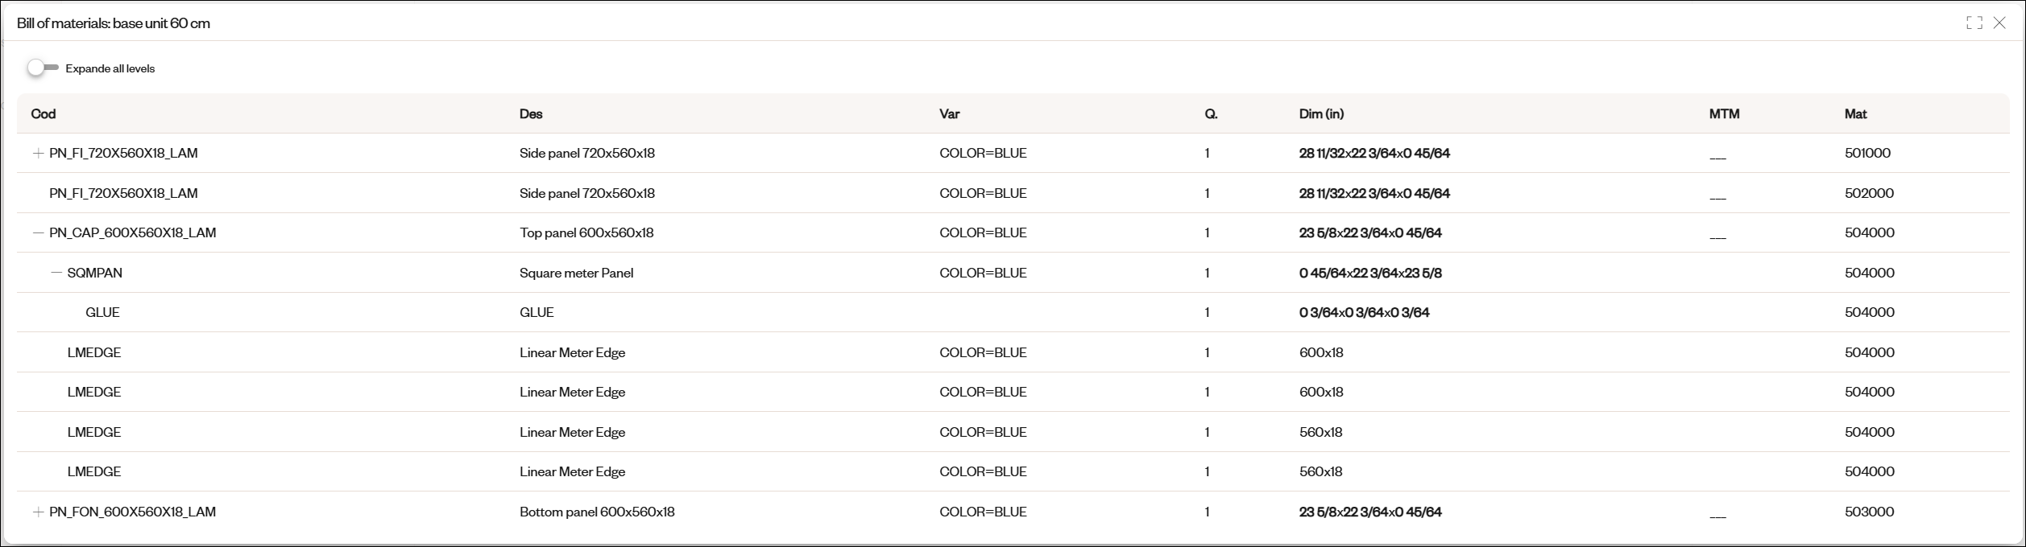Click the Mat column header
This screenshot has height=547, width=2026.
tap(1855, 113)
